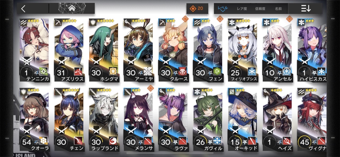Sort operators by 名前
Image resolution: width=340 pixels, height=157 pixels.
point(278,9)
